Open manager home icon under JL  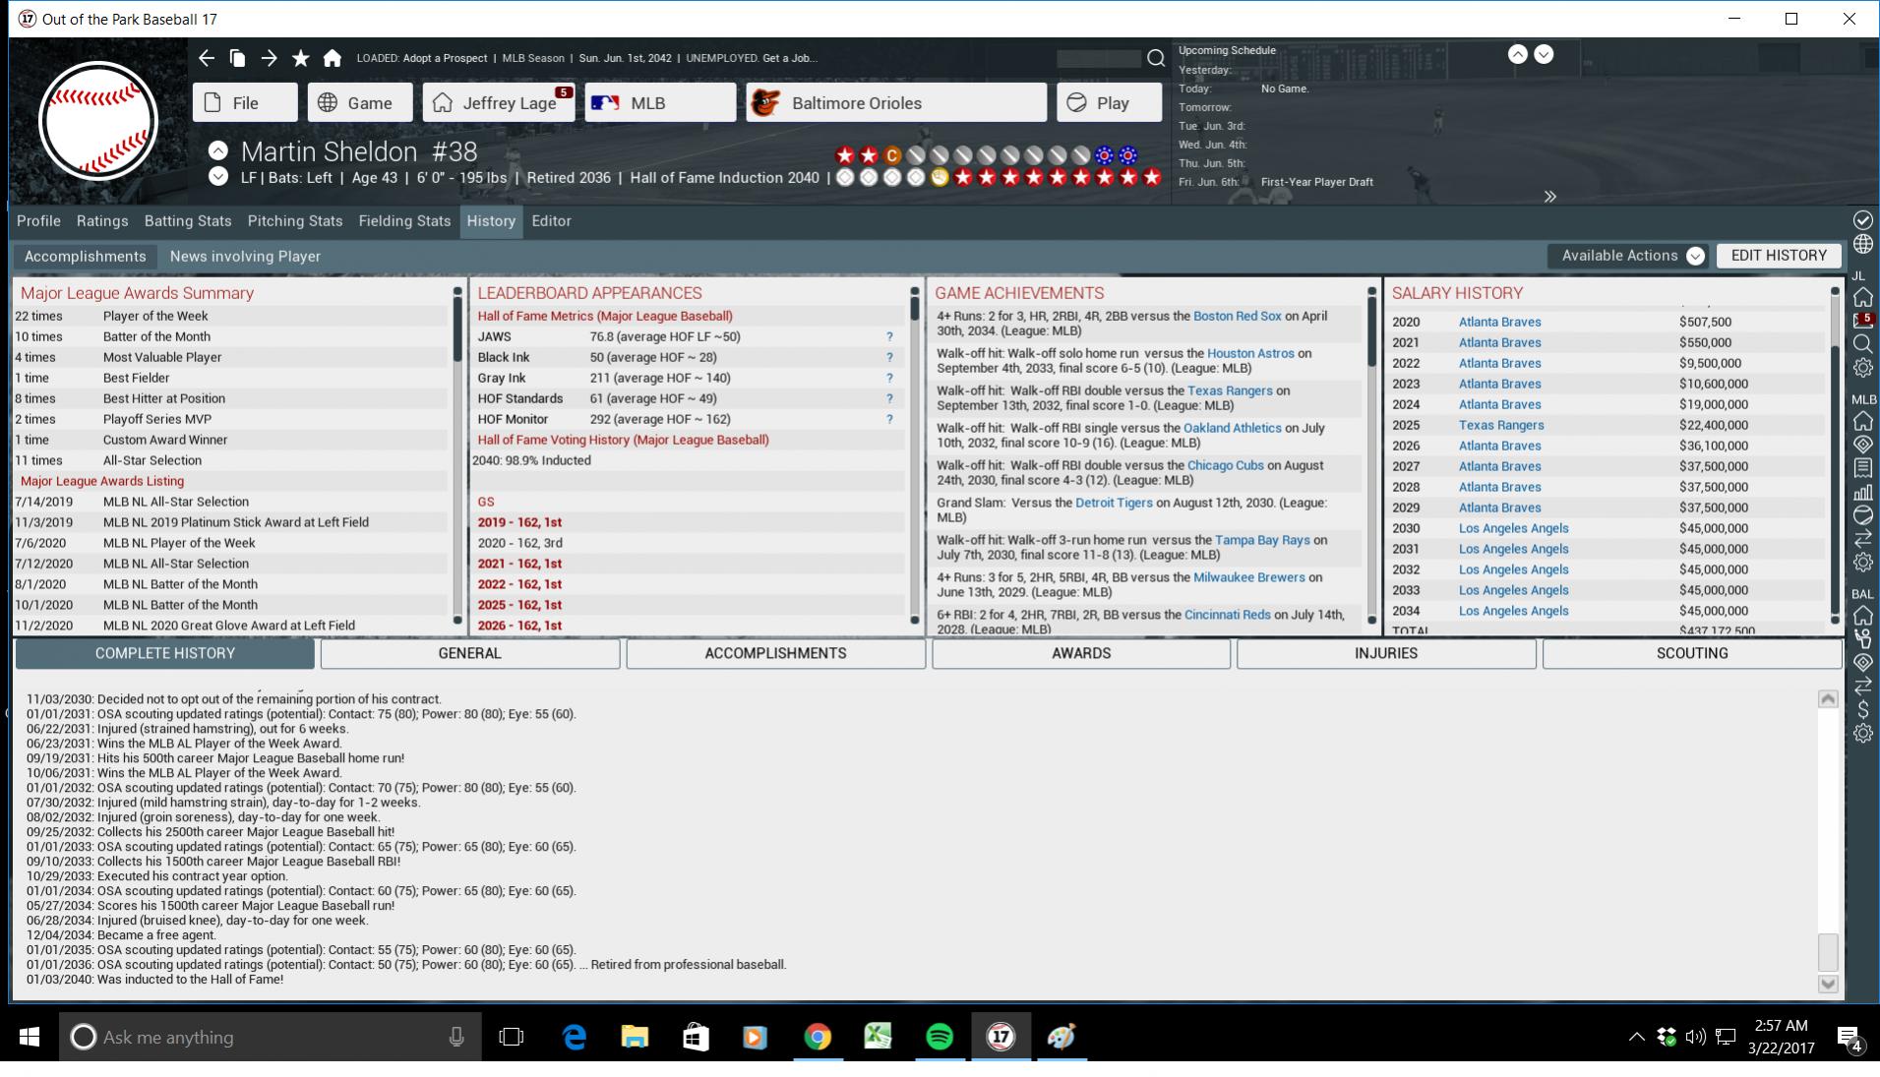click(1862, 296)
